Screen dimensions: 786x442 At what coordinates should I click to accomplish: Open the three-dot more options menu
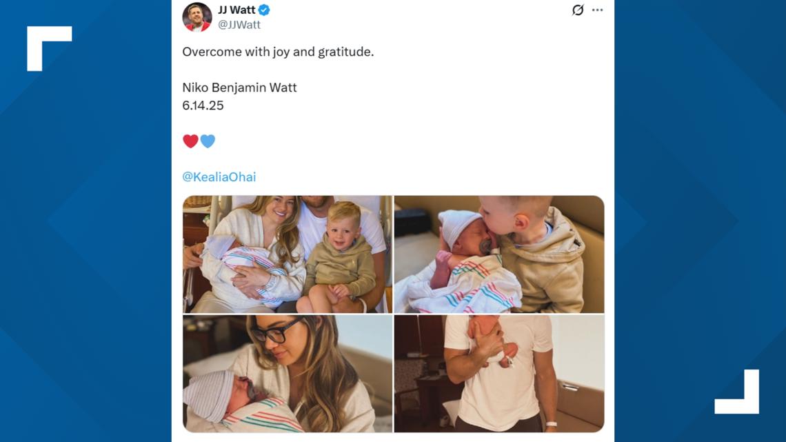[597, 10]
